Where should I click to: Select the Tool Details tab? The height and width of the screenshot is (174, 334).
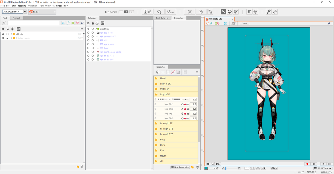coord(162,18)
